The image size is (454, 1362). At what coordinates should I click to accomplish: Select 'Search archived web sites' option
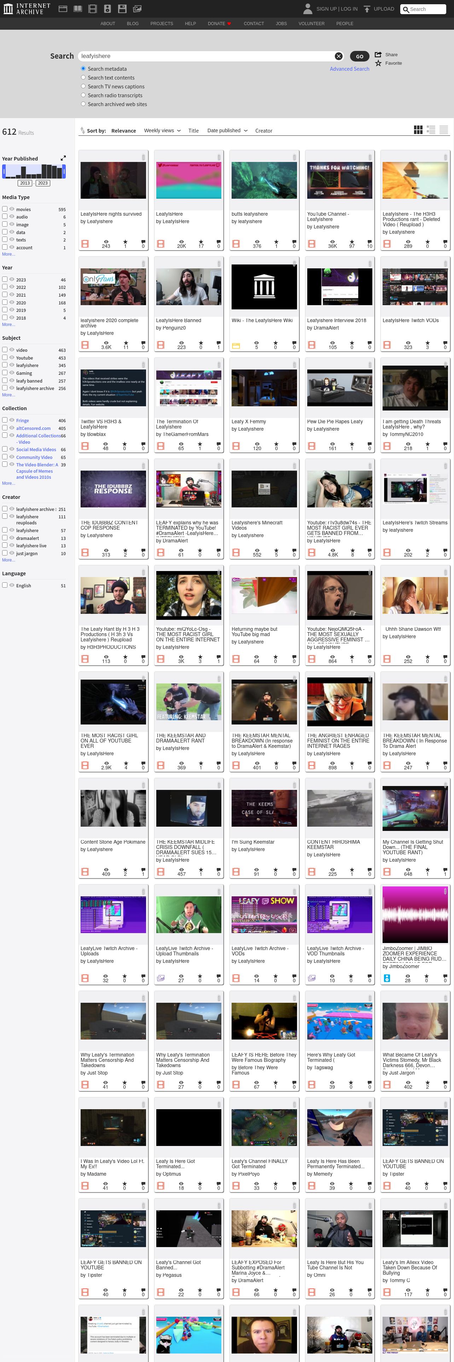[x=83, y=104]
